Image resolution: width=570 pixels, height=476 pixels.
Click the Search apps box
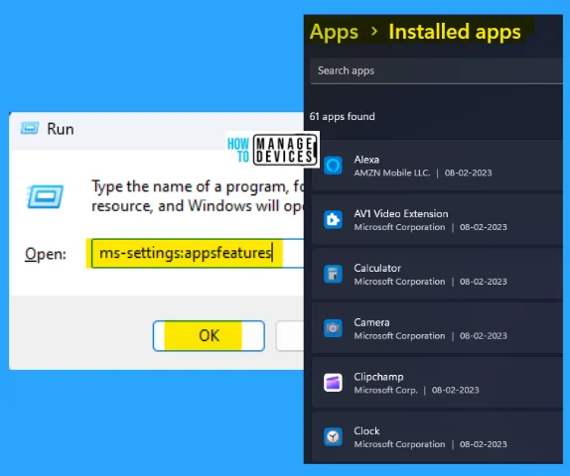436,70
